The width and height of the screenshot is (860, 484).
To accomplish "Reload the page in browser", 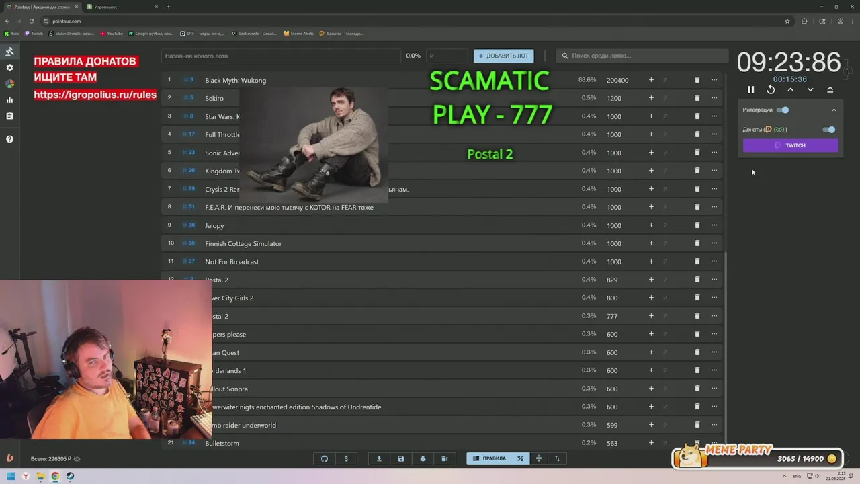I will pos(31,21).
